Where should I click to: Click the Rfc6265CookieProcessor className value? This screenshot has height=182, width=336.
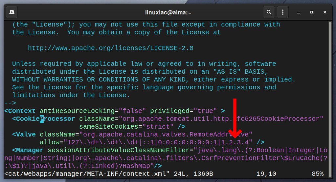coord(221,119)
